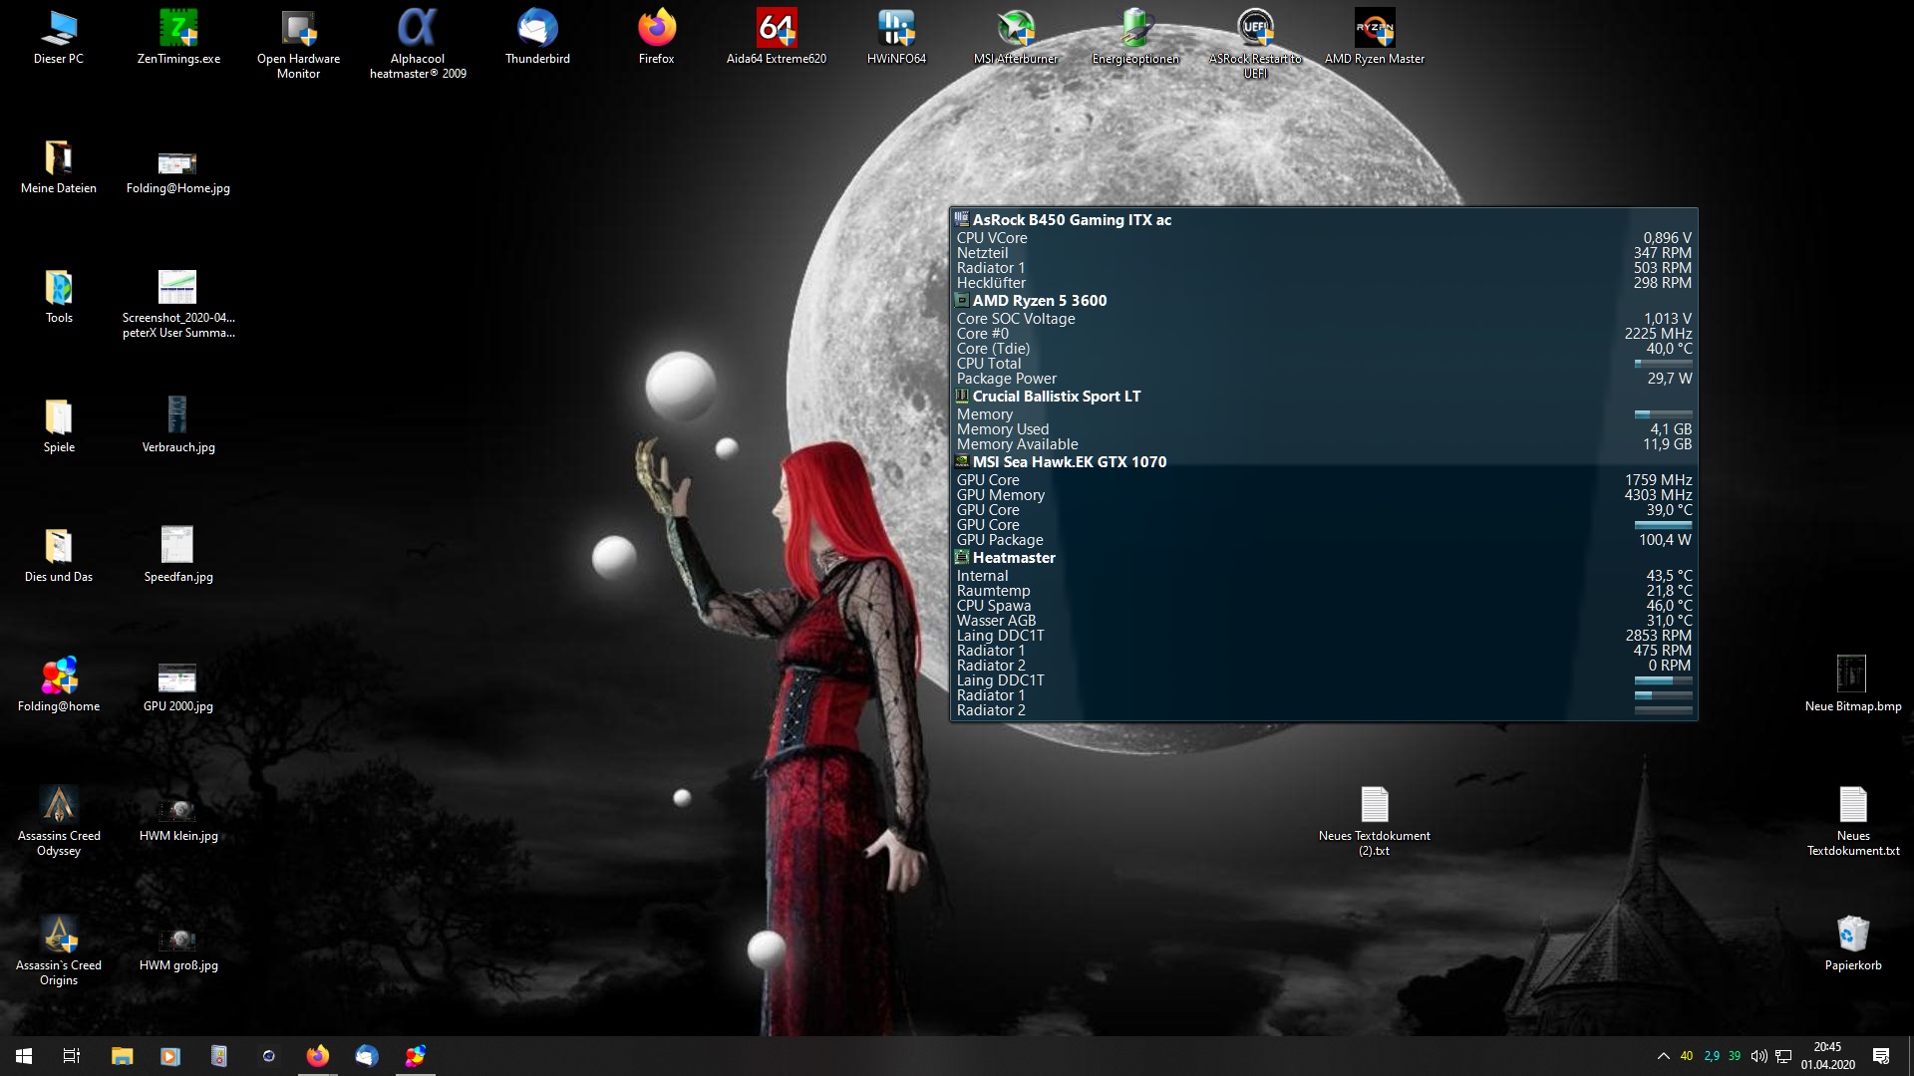Open Alphacool heatmaster 2009 icon
Screen dimensions: 1914x1076
tap(418, 30)
